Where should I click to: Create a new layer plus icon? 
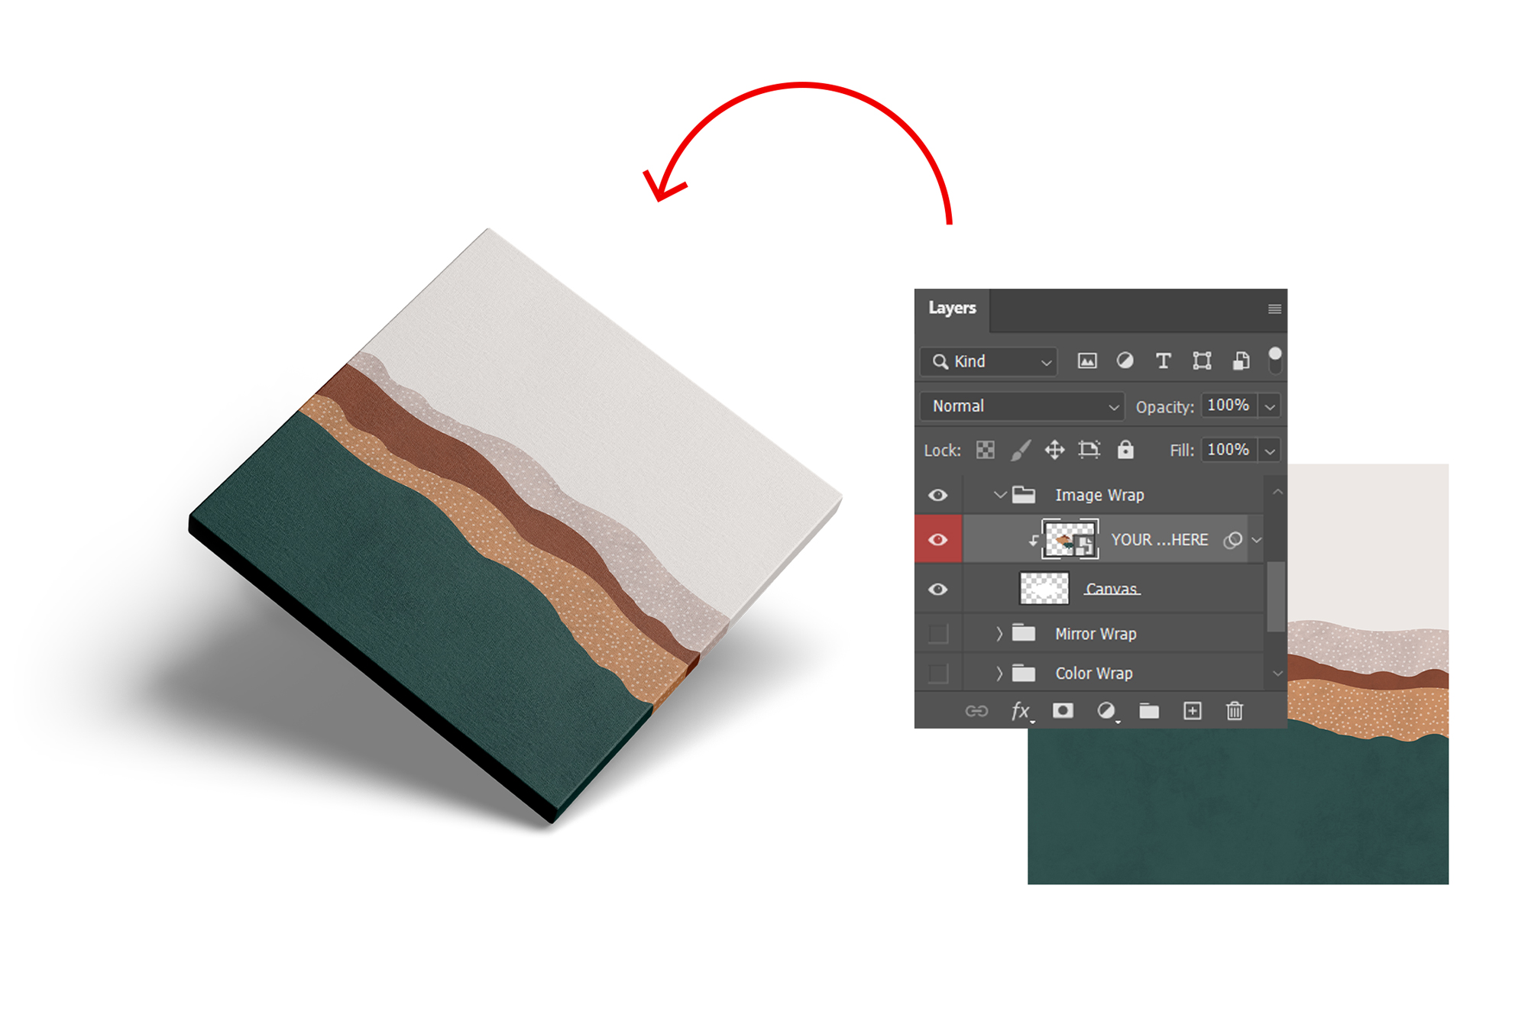point(1193,711)
